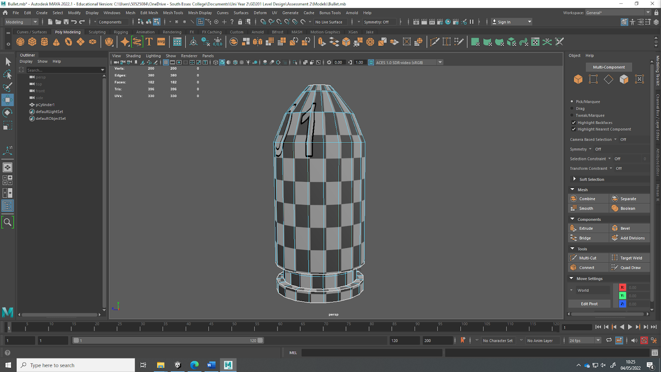This screenshot has height=372, width=661.
Task: Click the Boolean icon
Action: pos(615,208)
